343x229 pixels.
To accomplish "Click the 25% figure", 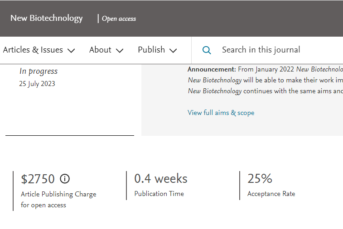I will pyautogui.click(x=260, y=179).
